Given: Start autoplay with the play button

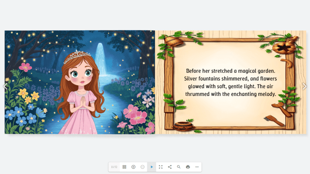Looking at the screenshot, I should click(152, 167).
